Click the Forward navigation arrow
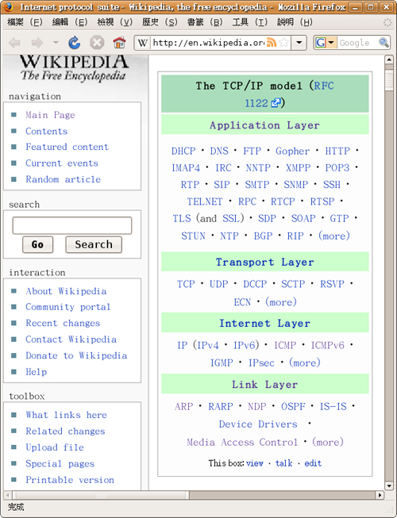Image resolution: width=397 pixels, height=518 pixels. (37, 43)
